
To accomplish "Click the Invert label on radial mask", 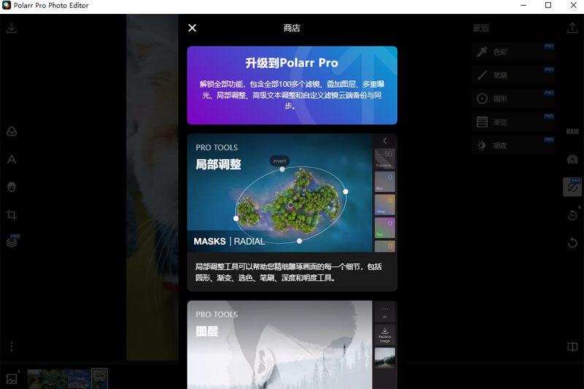I will point(280,161).
